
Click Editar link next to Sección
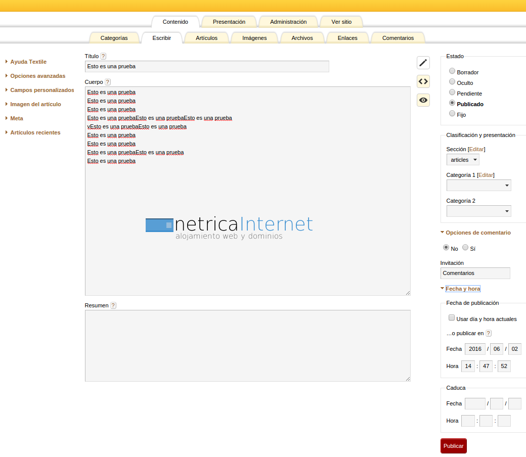click(476, 149)
